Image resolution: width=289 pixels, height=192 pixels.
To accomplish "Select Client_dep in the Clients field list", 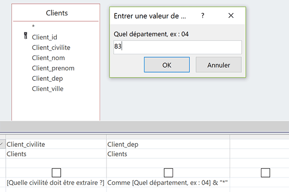I will [47, 78].
